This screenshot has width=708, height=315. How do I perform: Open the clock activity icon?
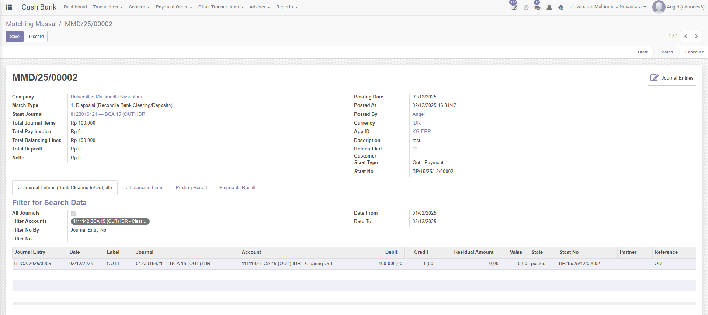tap(526, 7)
